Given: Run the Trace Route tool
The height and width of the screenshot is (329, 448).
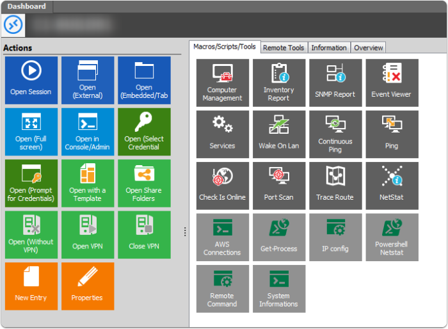Looking at the screenshot, I should coord(335,186).
